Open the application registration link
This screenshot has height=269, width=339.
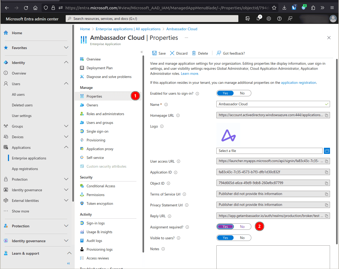point(298,83)
